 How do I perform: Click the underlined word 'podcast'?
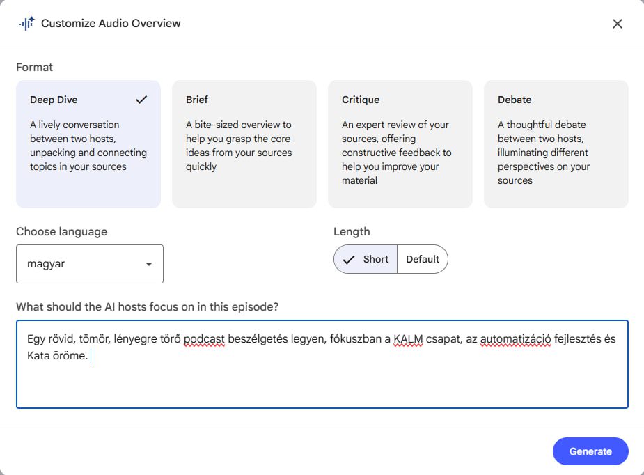click(x=204, y=339)
